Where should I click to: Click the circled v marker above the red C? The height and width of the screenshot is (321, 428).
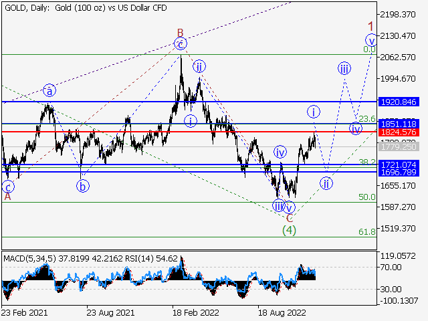(x=289, y=208)
